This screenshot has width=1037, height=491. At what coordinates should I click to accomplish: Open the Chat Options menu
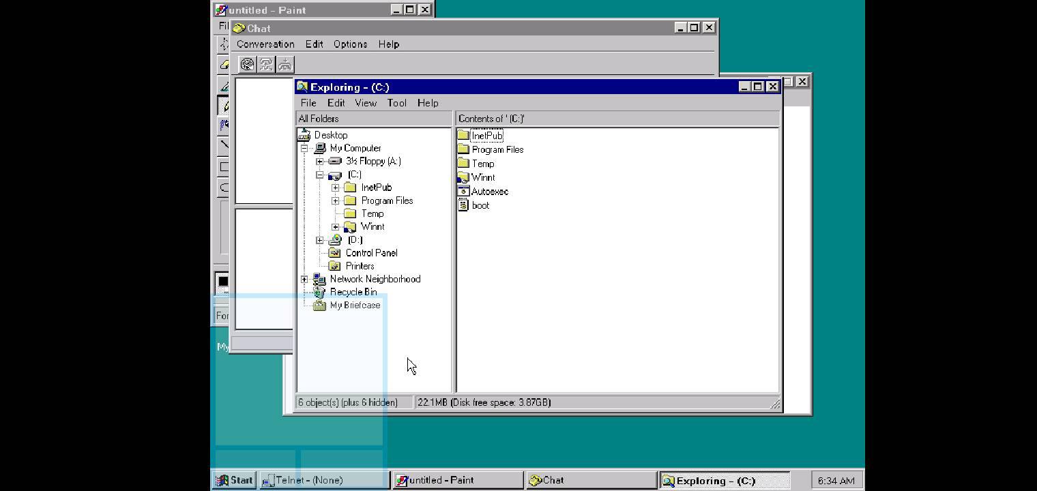(x=350, y=44)
